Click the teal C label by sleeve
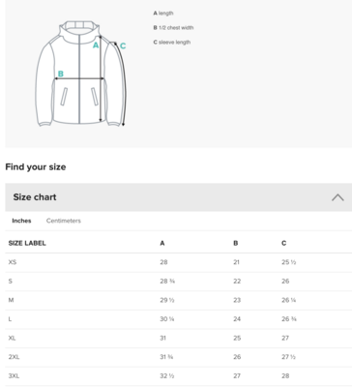 123,46
